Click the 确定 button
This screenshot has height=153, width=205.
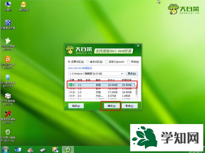(112, 106)
